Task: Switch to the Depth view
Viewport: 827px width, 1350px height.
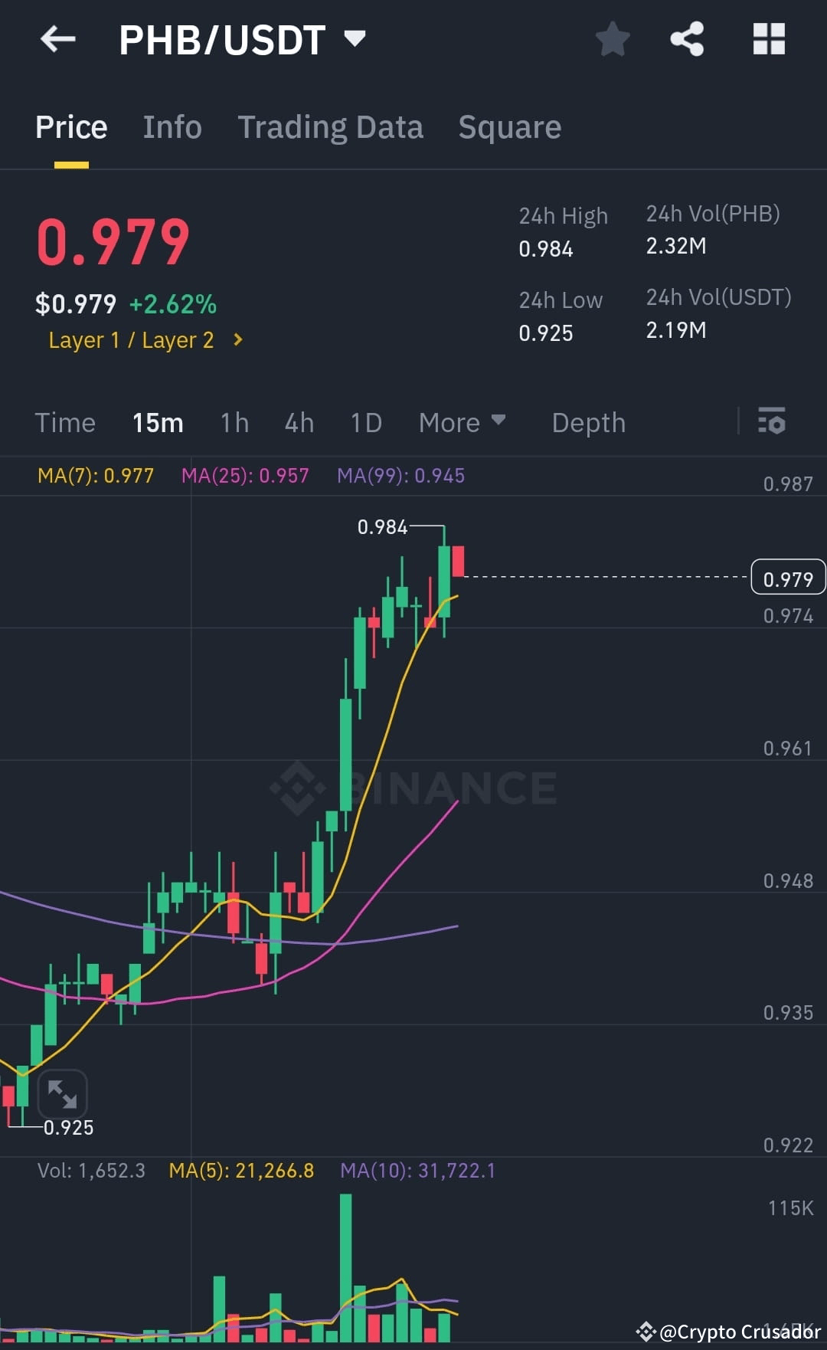Action: pyautogui.click(x=588, y=422)
